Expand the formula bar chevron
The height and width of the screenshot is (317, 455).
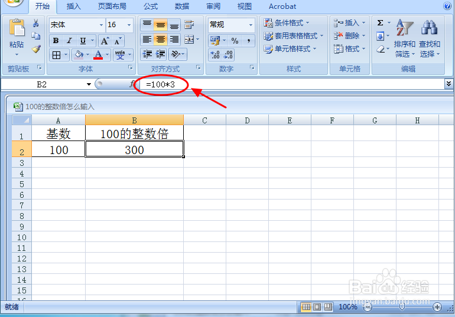pos(448,84)
